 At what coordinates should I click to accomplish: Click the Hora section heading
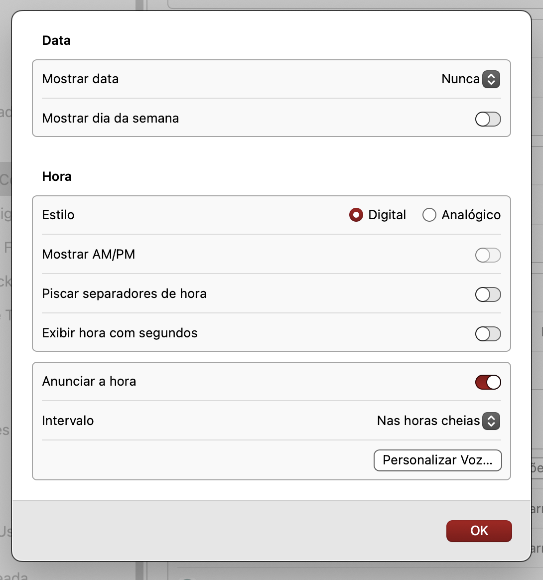point(57,177)
